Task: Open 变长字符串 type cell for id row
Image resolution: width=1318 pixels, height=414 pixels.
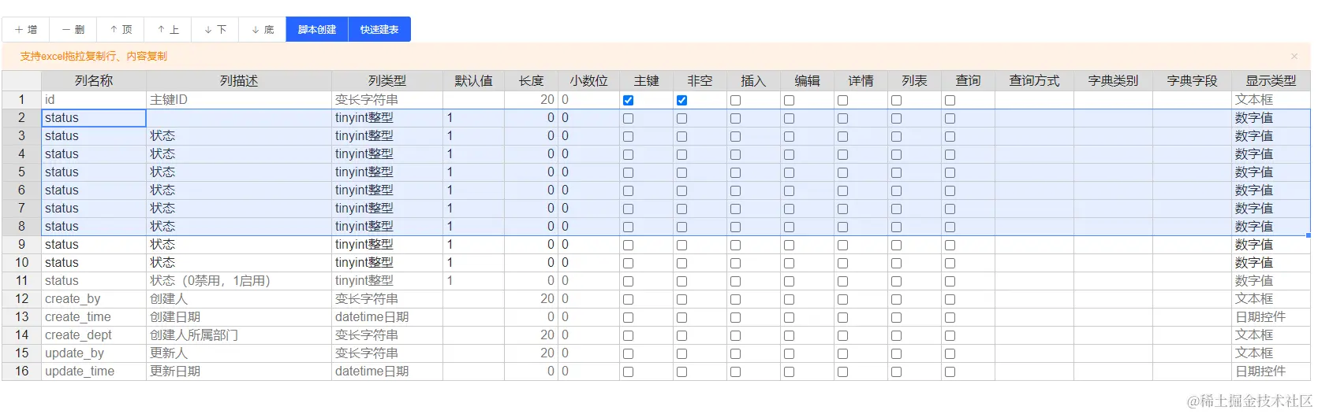Action: tap(387, 100)
